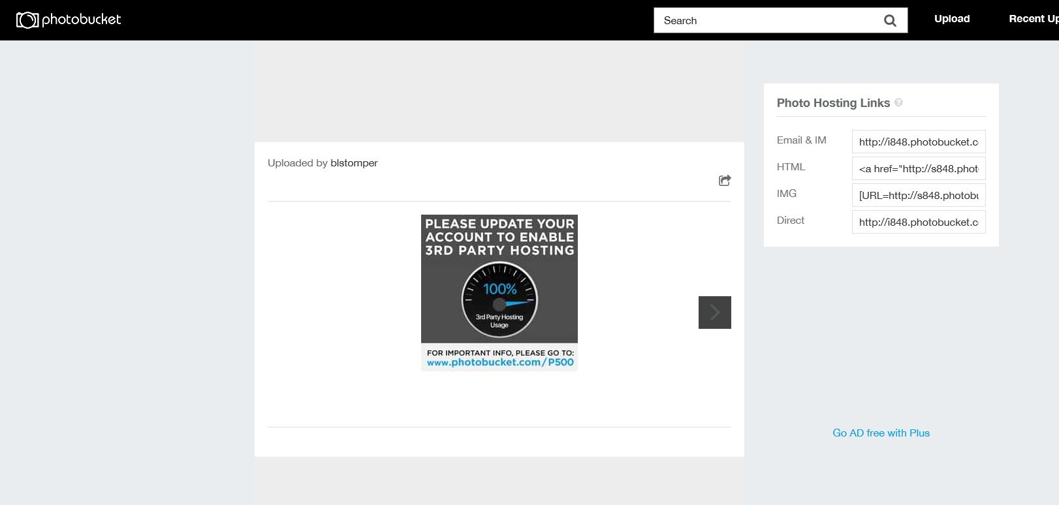Image resolution: width=1059 pixels, height=505 pixels.
Task: Go to the next photo arrow
Action: 714,313
